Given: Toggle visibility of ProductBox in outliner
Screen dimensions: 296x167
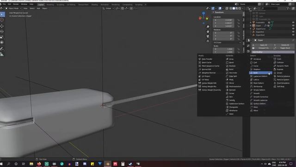Looking at the screenshot, I should [293, 22].
